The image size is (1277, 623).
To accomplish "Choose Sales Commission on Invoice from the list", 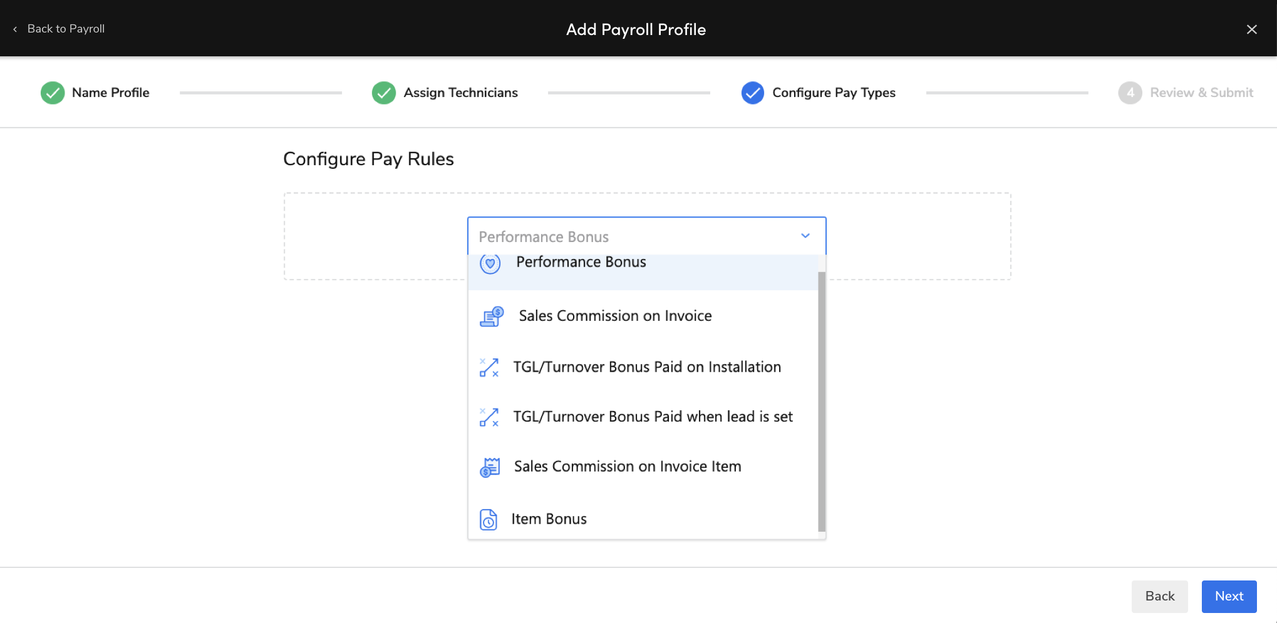I will pyautogui.click(x=615, y=316).
